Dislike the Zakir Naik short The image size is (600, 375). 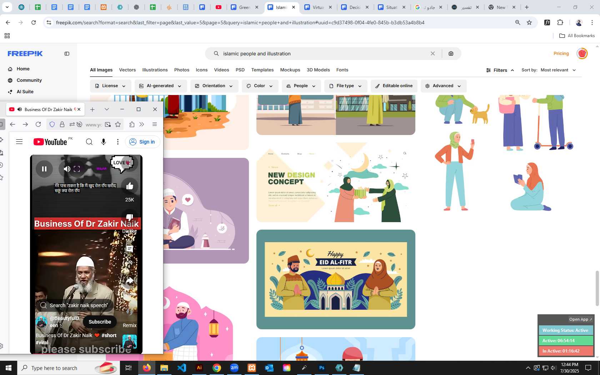point(129,217)
